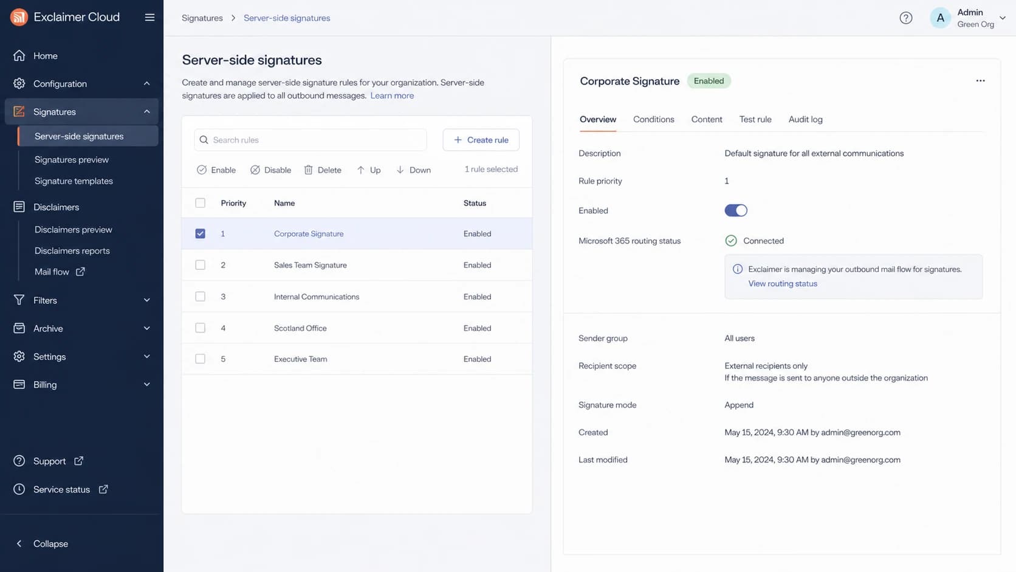This screenshot has height=572, width=1016.
Task: Click the Signatures pen icon
Action: (x=19, y=111)
